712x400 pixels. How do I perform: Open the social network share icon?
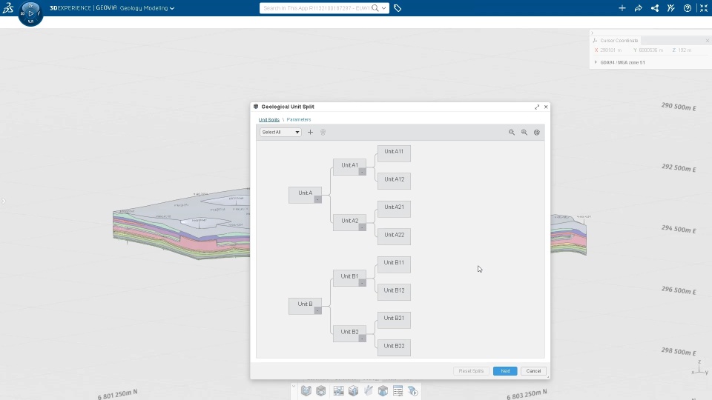(655, 8)
